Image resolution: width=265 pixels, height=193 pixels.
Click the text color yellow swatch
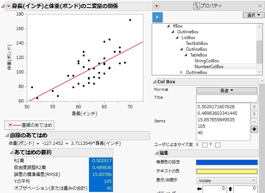(227, 171)
